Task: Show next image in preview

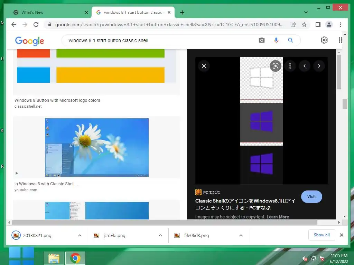Action: point(319,66)
